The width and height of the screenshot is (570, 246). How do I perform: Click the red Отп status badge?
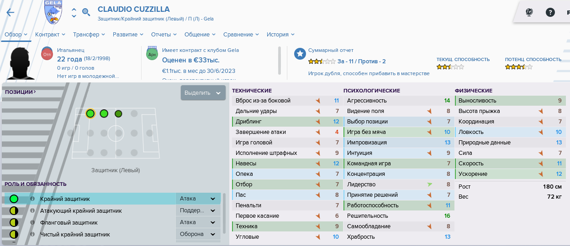pos(47,54)
